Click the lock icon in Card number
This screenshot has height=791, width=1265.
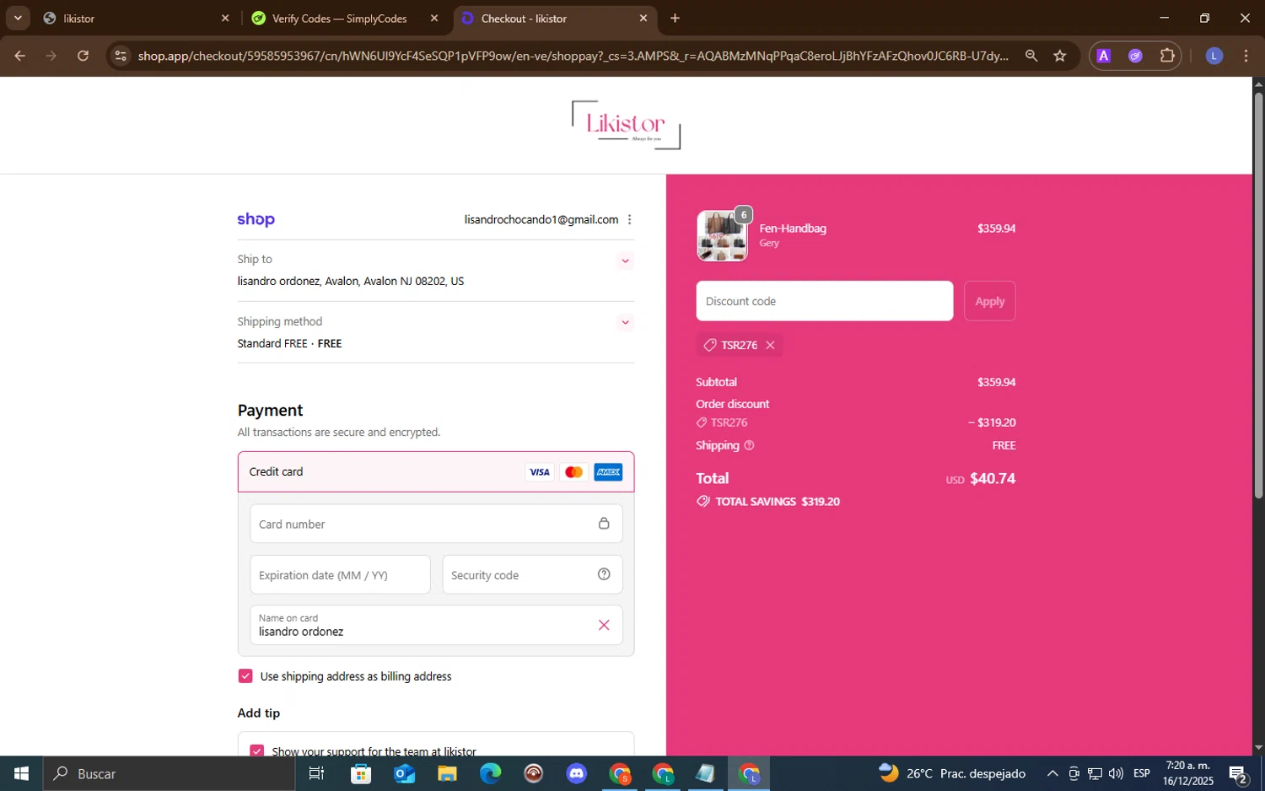click(x=604, y=524)
